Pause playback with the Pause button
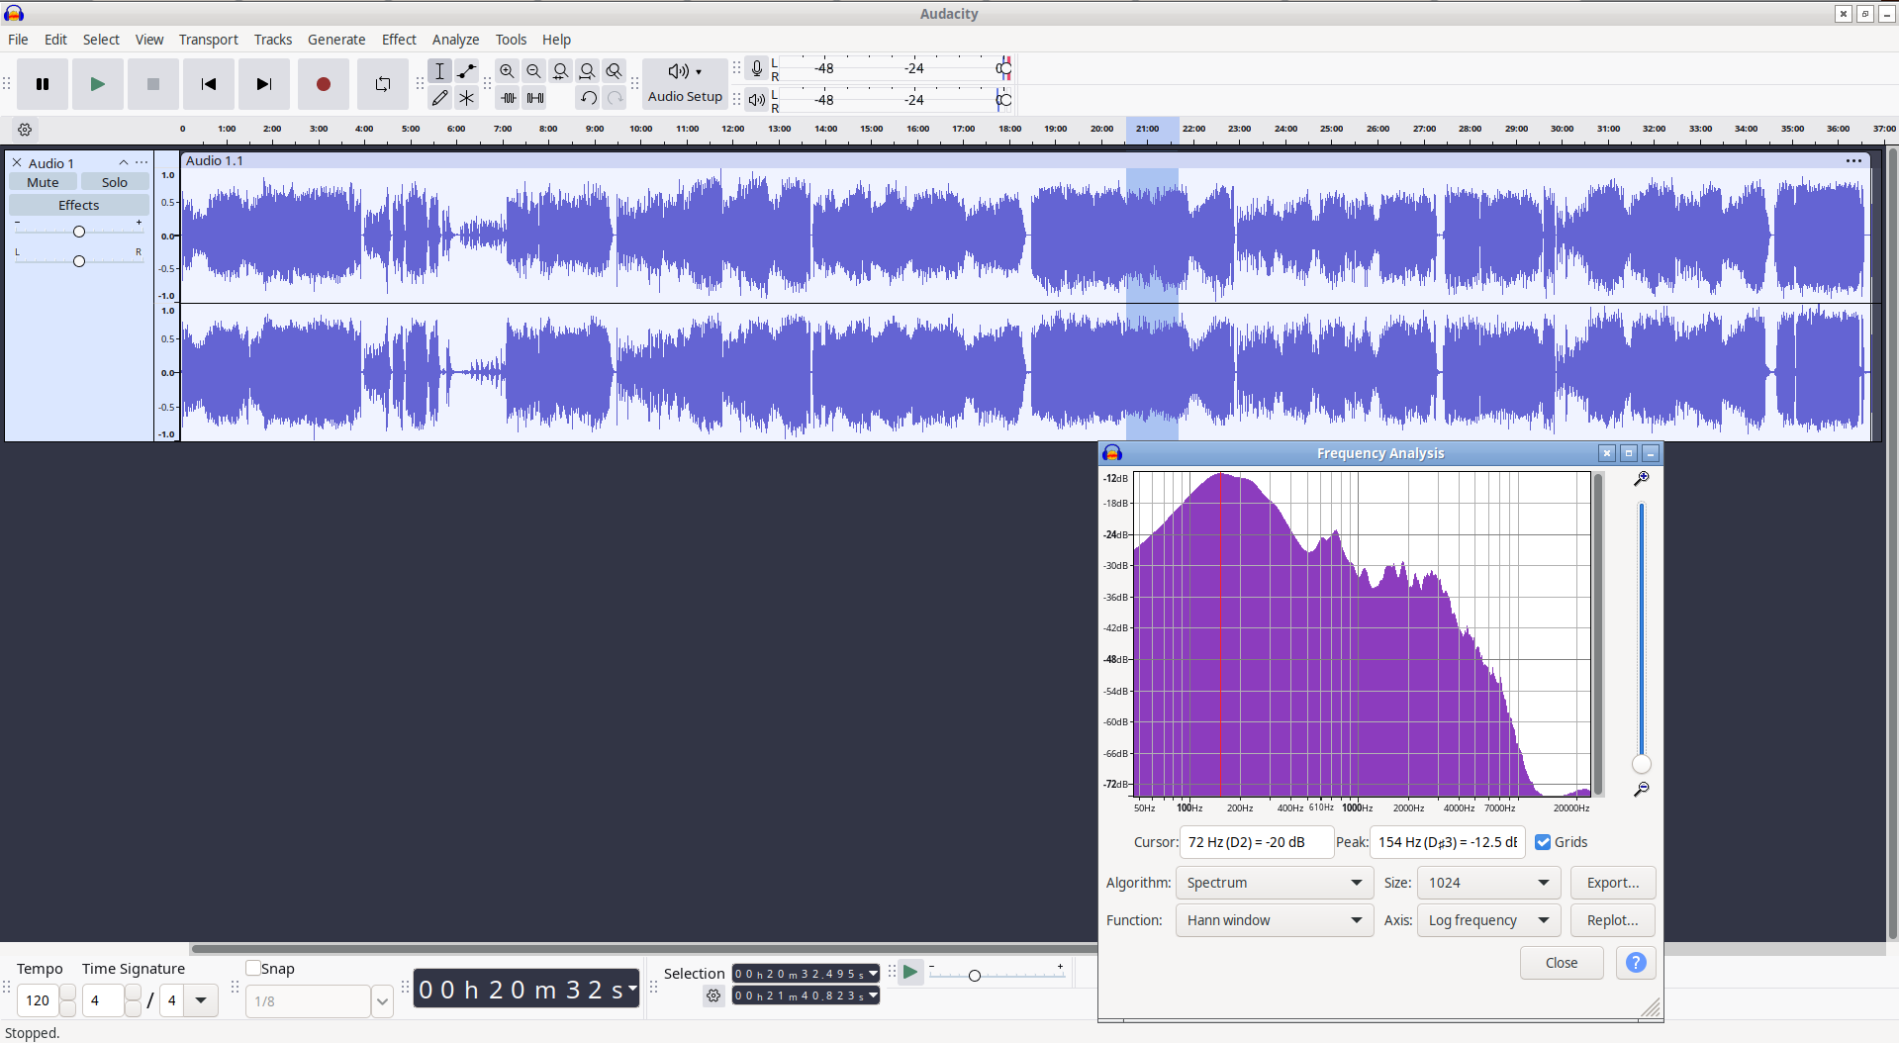Viewport: 1899px width, 1043px height. [42, 84]
